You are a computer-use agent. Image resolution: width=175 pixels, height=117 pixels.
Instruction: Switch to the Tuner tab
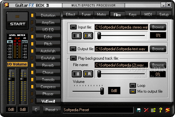[86, 15]
